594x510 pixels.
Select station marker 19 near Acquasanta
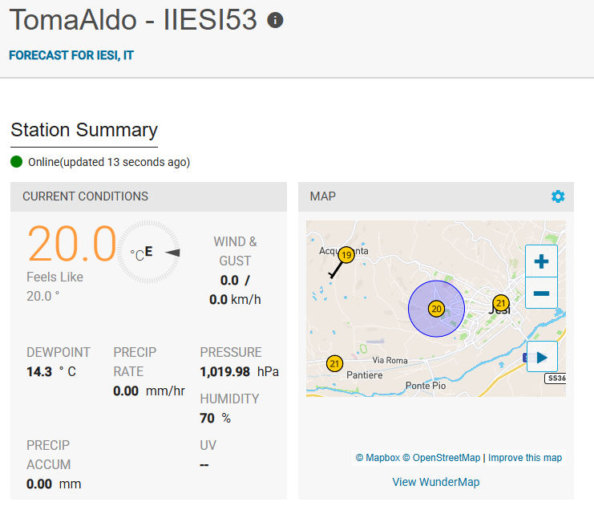(x=346, y=255)
